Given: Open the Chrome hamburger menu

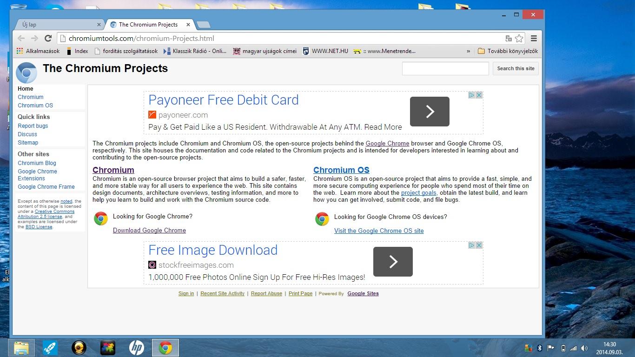Looking at the screenshot, I should (x=534, y=39).
